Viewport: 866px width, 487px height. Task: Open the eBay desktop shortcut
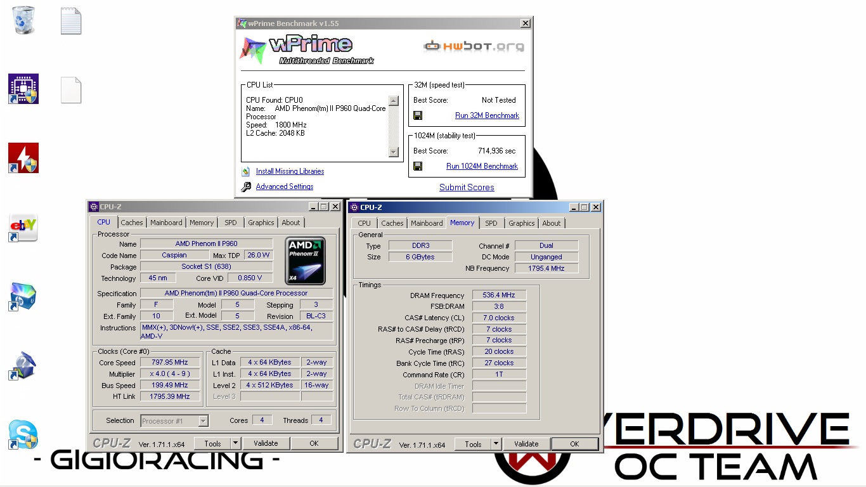click(23, 228)
